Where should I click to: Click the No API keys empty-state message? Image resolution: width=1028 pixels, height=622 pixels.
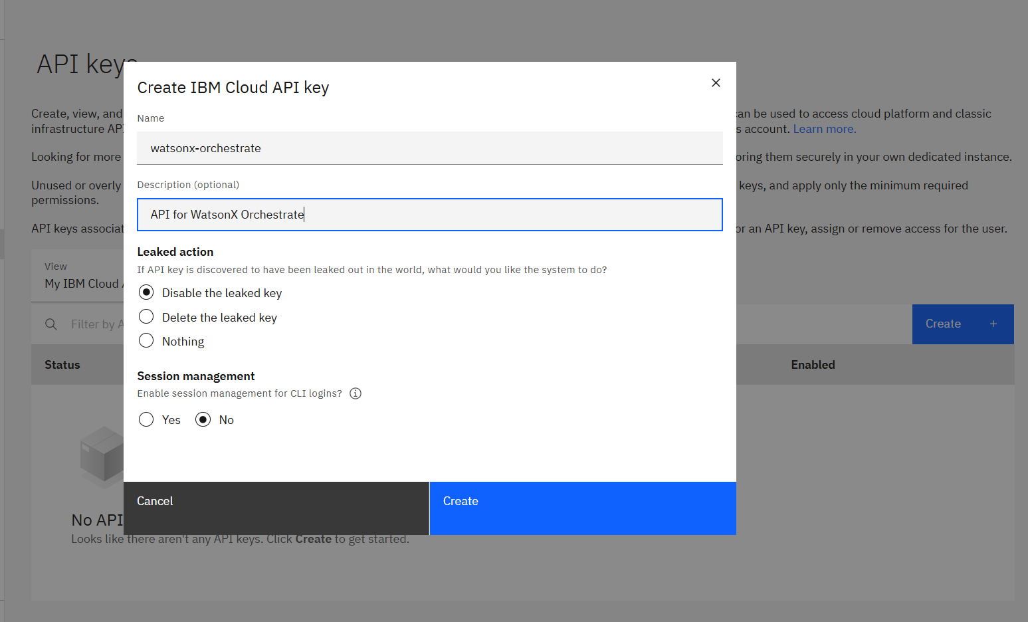[x=97, y=520]
